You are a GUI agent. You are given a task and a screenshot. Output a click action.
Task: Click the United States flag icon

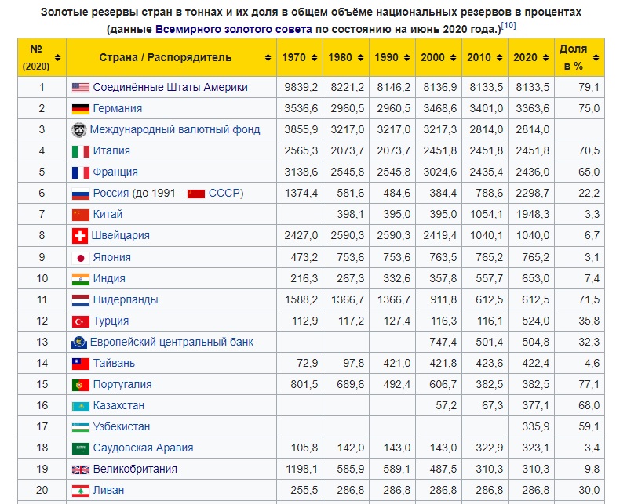pyautogui.click(x=80, y=88)
